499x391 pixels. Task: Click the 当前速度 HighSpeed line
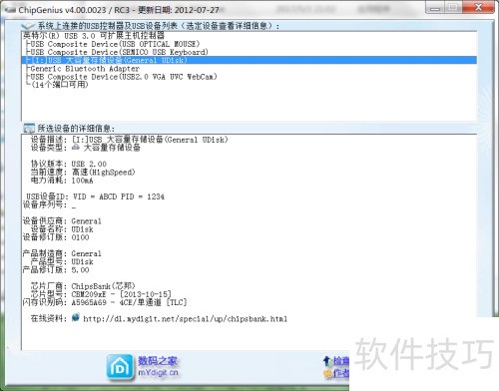[x=83, y=173]
